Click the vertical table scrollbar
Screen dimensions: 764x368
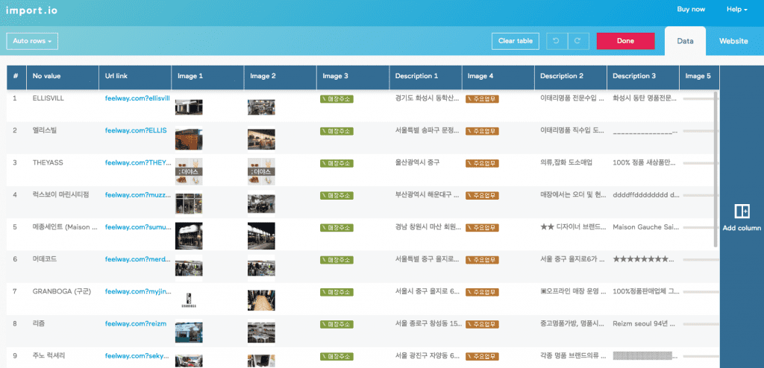(716, 168)
